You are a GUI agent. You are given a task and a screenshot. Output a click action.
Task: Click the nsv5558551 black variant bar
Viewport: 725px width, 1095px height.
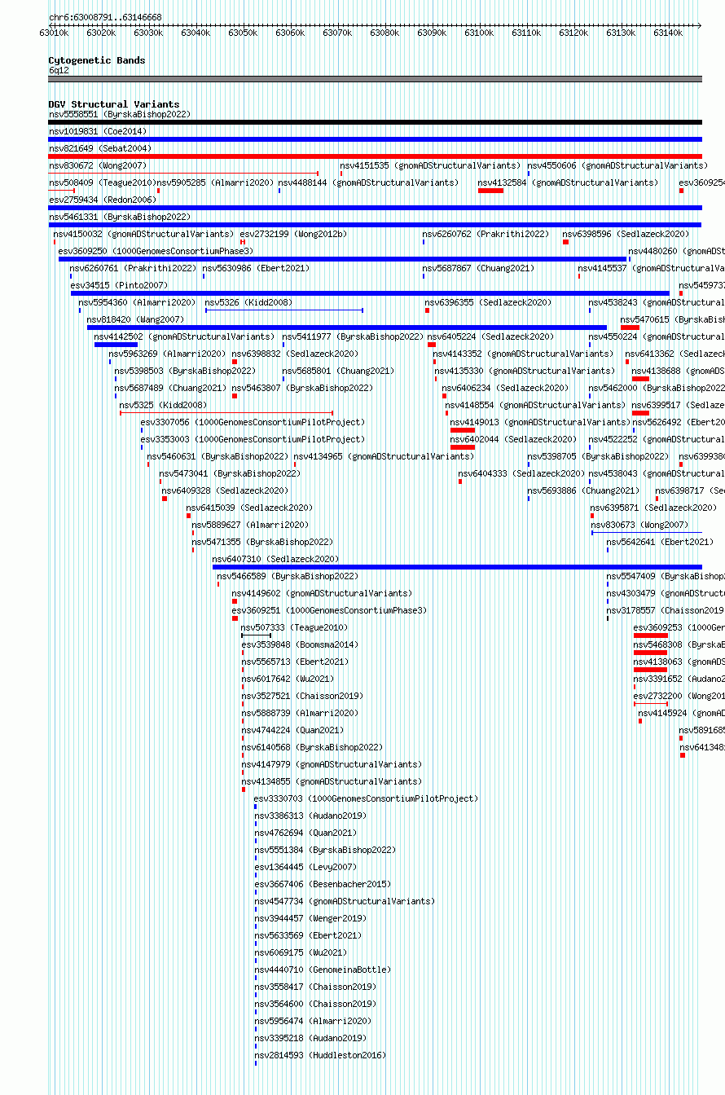click(375, 122)
